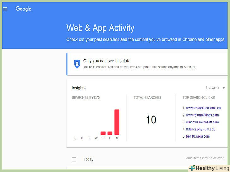Screen dimensions: 230x172
Task: Open the last week dropdown
Action: click(x=212, y=88)
